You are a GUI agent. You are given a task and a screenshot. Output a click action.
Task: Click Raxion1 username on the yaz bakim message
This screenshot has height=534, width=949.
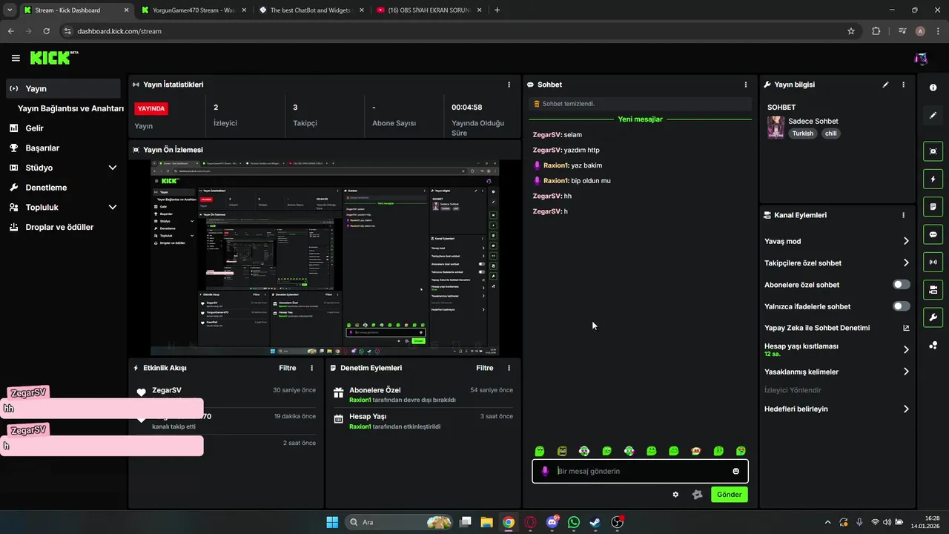tap(556, 165)
